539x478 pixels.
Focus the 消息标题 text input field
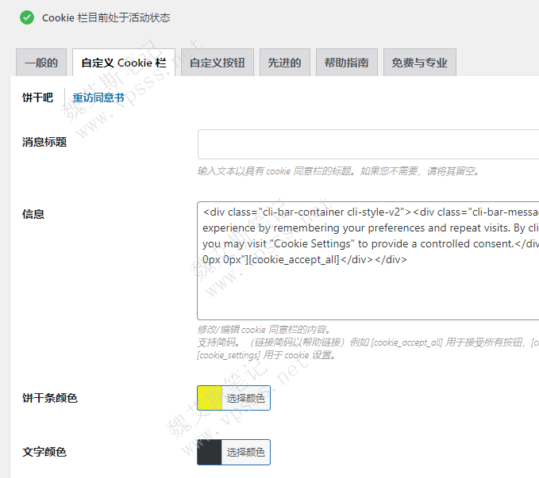(368, 144)
